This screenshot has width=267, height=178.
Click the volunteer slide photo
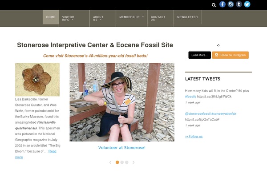[x=122, y=102]
